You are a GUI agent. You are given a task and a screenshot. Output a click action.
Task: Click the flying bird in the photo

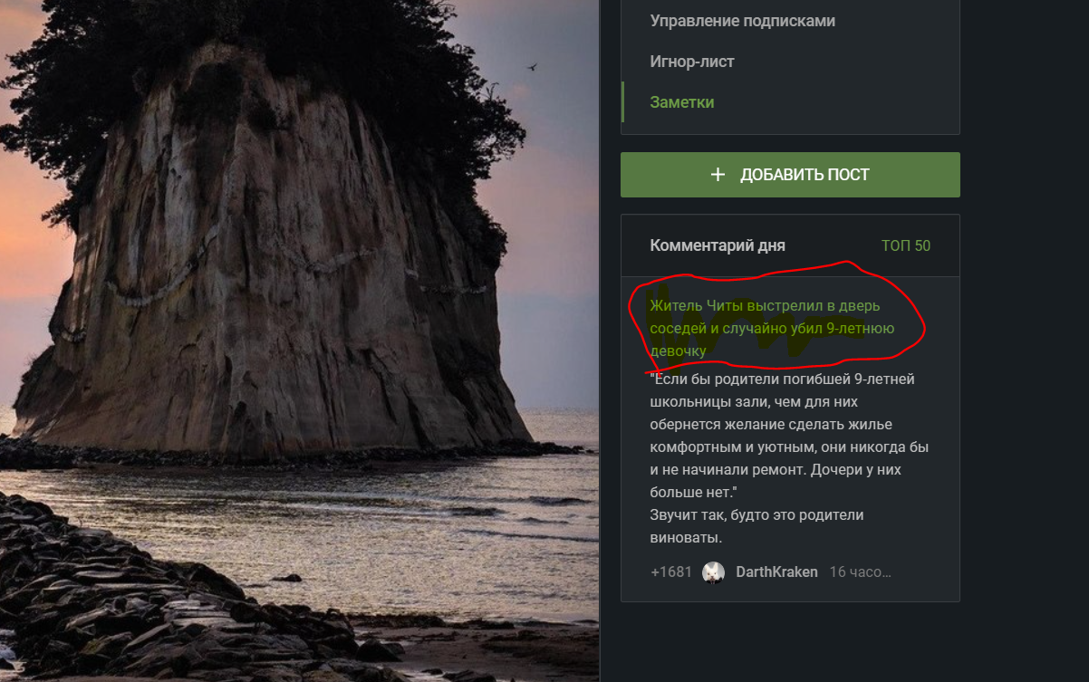(532, 67)
